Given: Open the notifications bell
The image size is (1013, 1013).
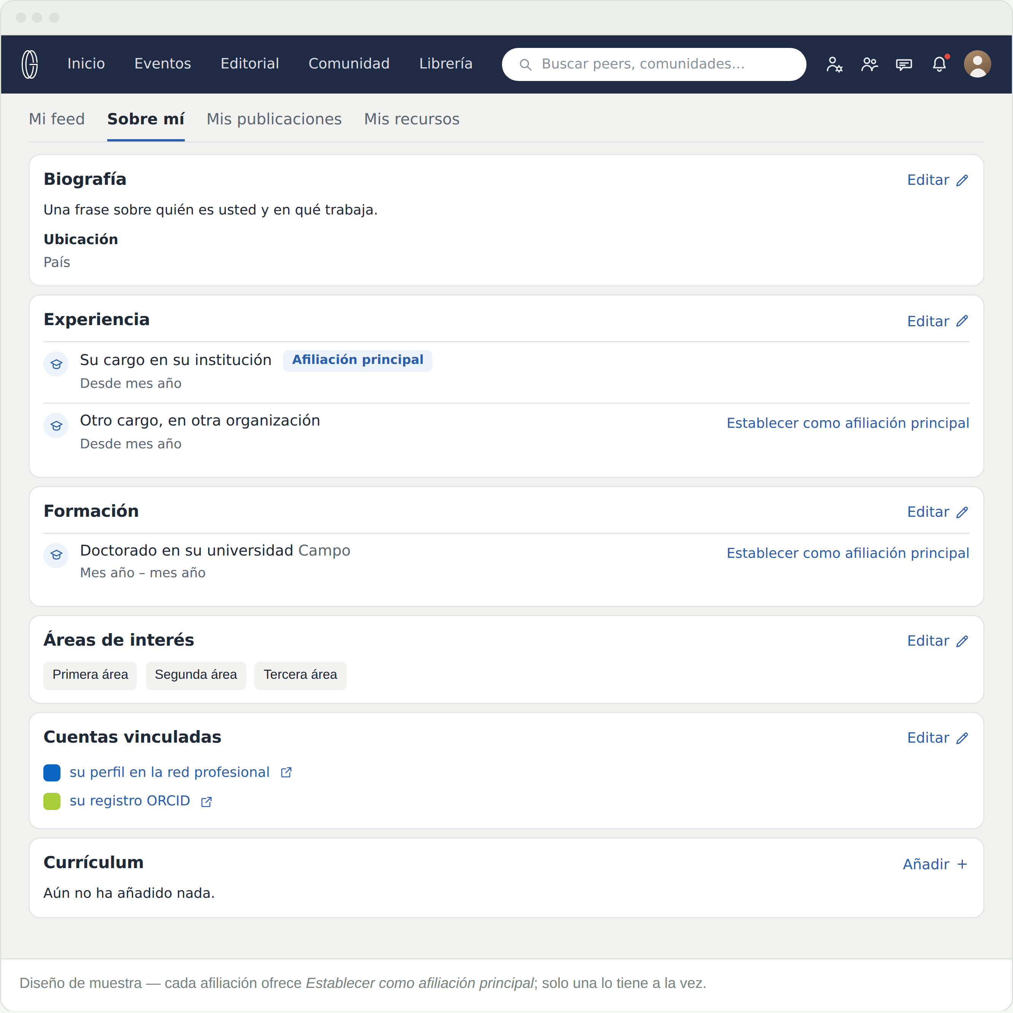Looking at the screenshot, I should 939,64.
